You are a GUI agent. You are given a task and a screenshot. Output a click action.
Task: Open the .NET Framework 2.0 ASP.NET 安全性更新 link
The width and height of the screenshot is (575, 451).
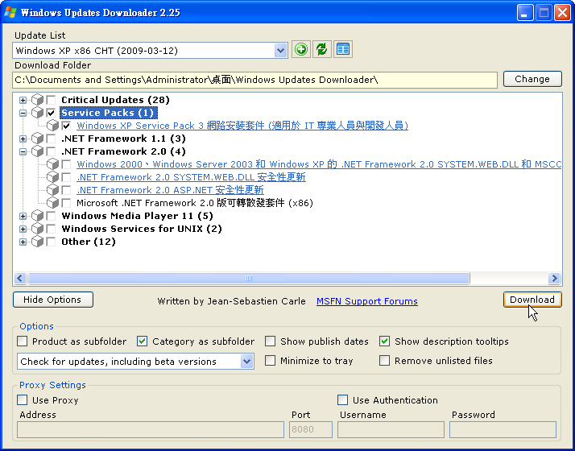coord(170,190)
